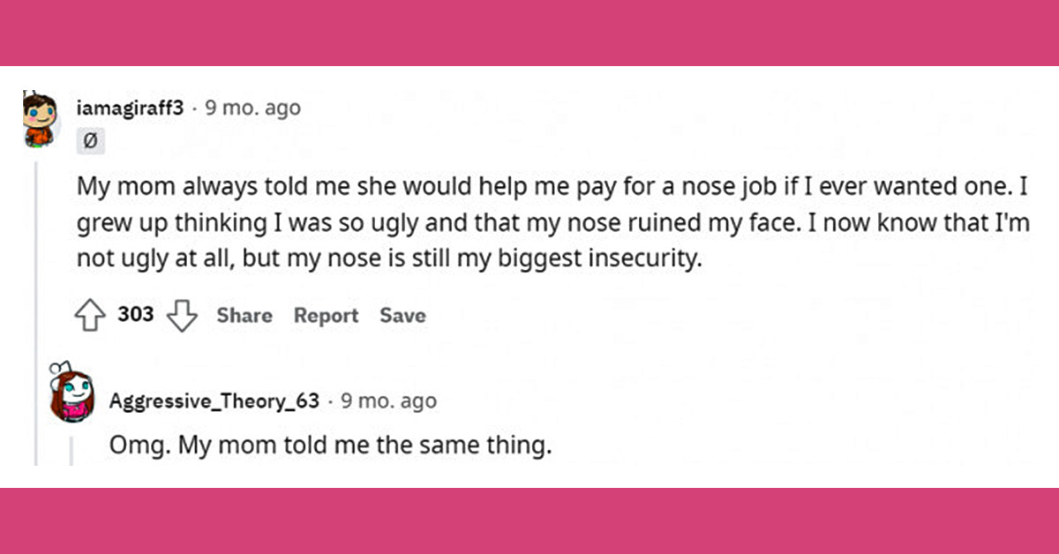
Task: Open the 9 mo. ago timestamp on reply
Action: point(387,400)
